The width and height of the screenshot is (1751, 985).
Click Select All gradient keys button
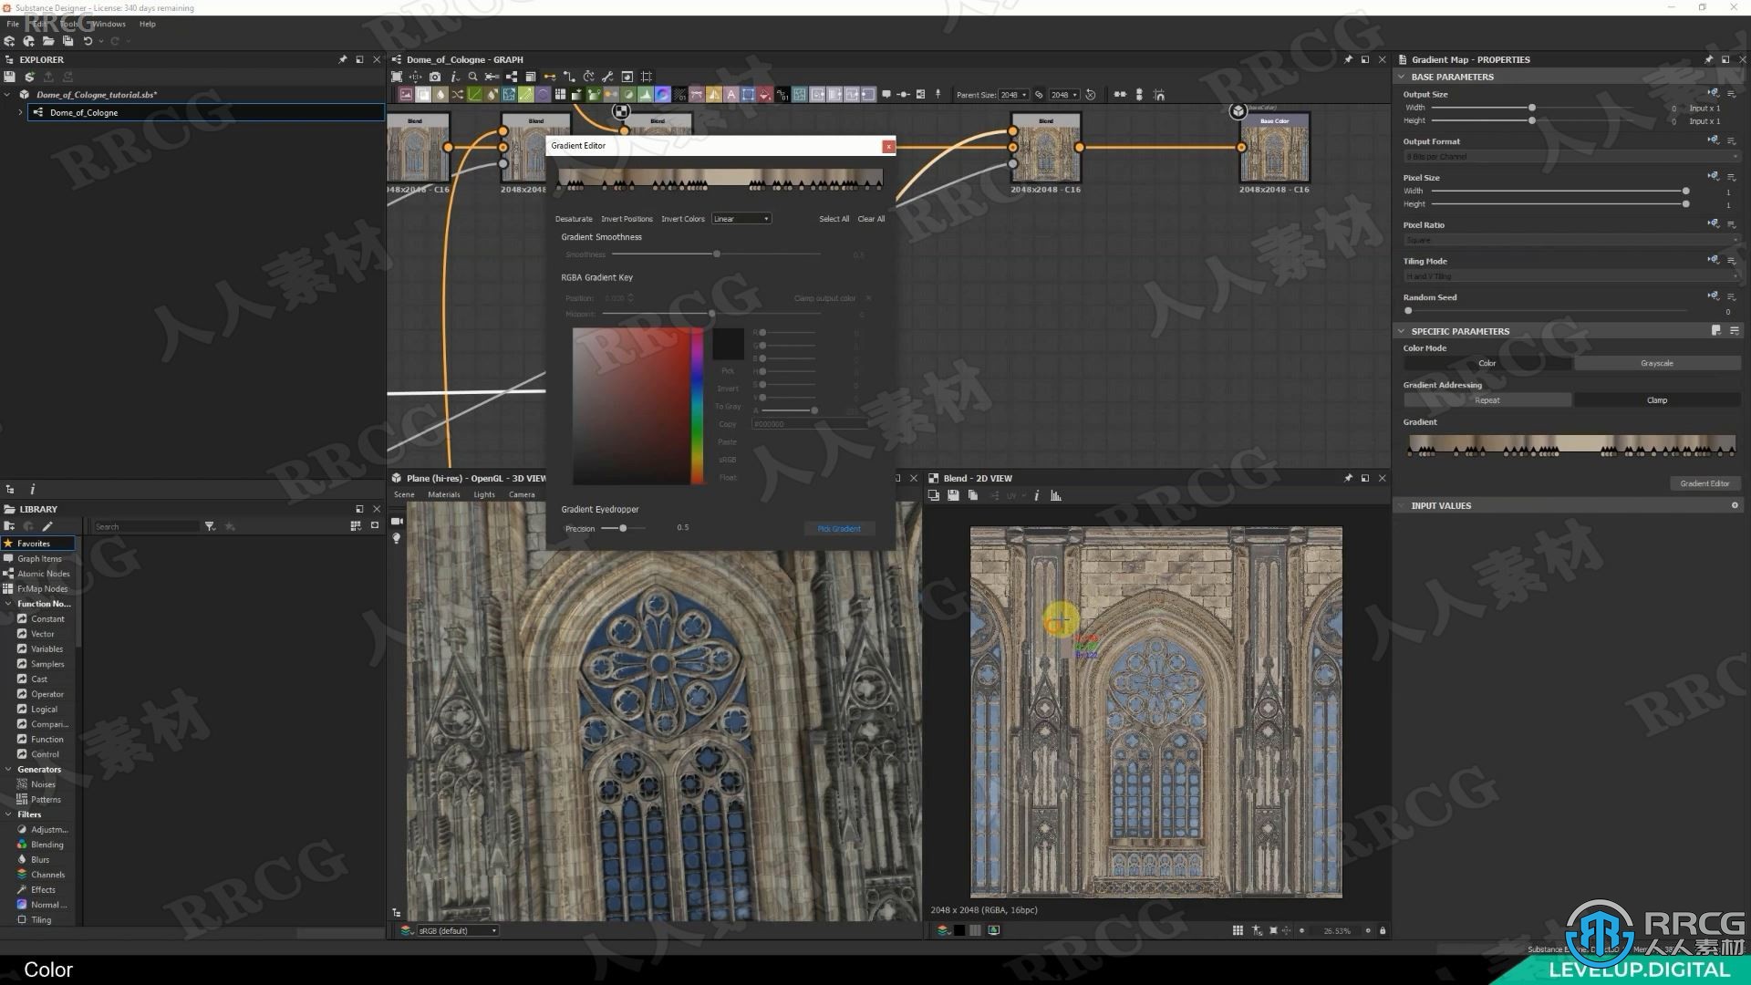(x=834, y=218)
